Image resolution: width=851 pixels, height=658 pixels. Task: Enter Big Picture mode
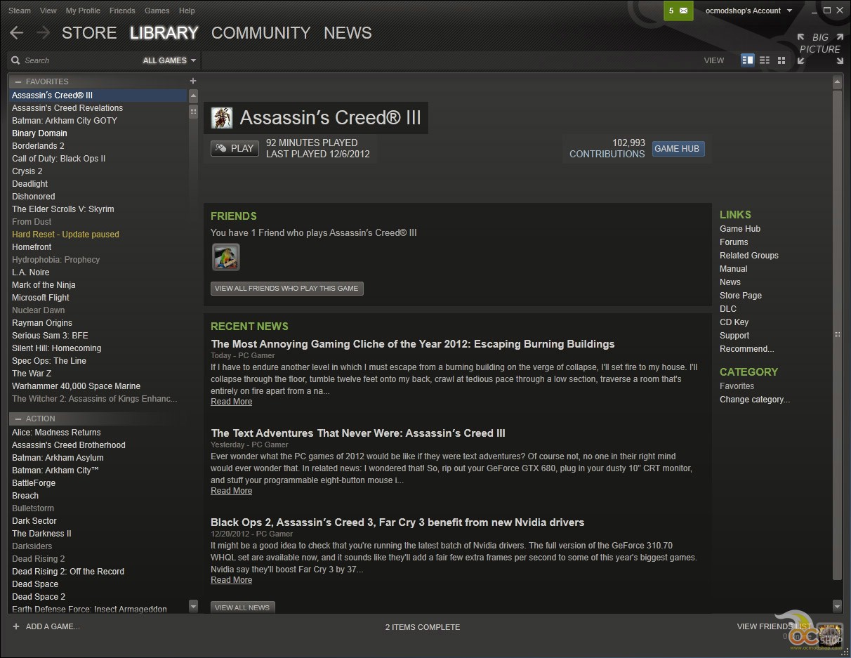820,48
